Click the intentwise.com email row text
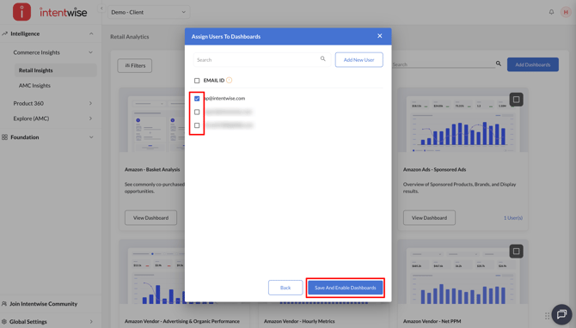This screenshot has width=576, height=328. point(225,99)
